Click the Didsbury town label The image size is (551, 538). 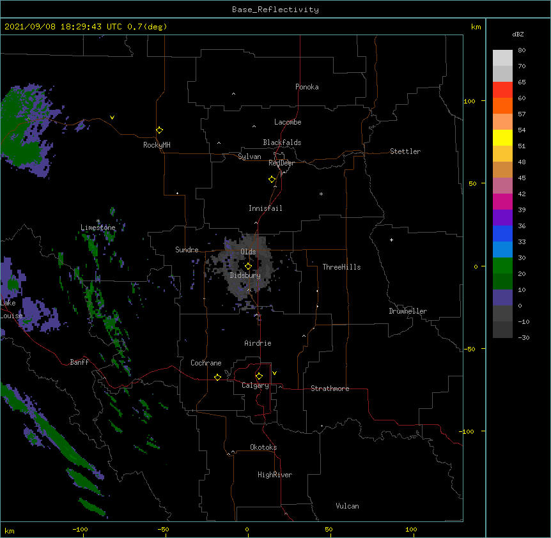pos(245,275)
